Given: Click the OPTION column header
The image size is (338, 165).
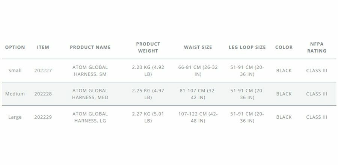Looking at the screenshot, I should (x=15, y=47).
